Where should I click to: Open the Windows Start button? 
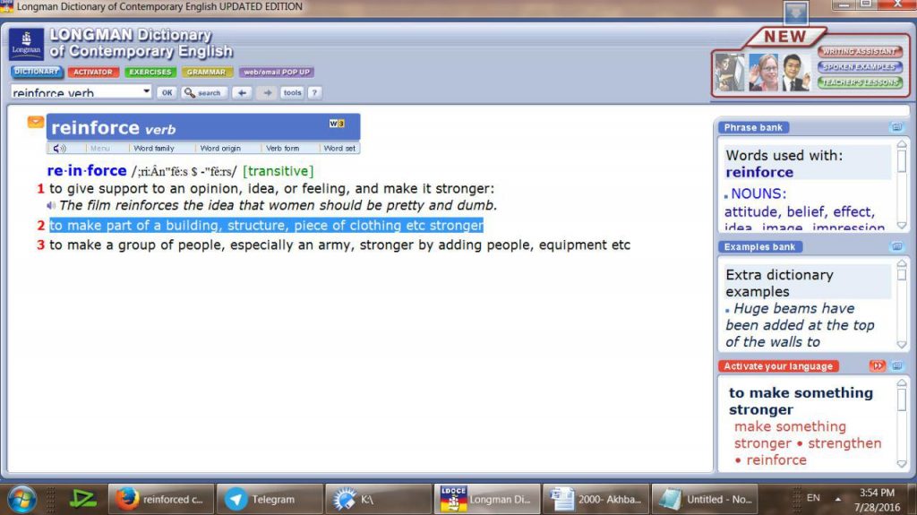(21, 499)
